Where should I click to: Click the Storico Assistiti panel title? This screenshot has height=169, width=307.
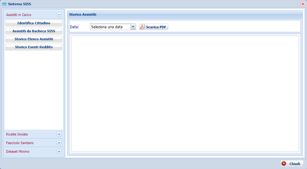[x=83, y=14]
